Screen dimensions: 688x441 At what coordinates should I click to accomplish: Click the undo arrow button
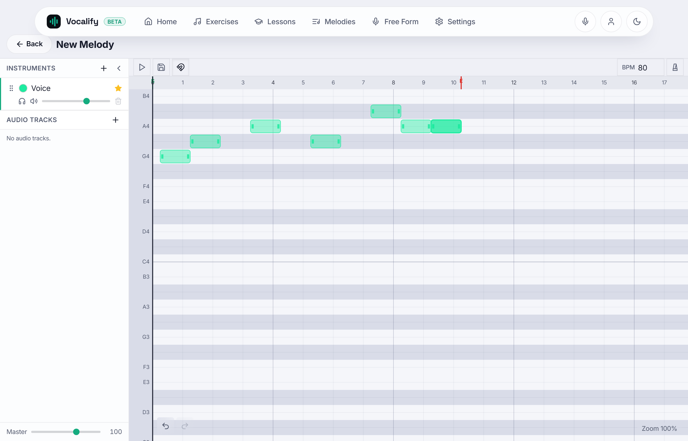[x=166, y=426]
